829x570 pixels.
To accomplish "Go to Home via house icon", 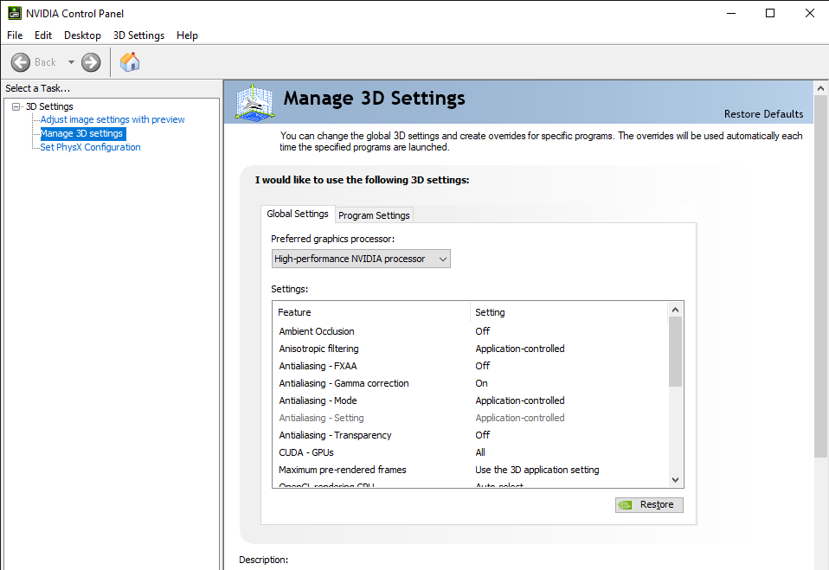I will pos(130,62).
